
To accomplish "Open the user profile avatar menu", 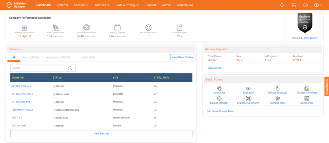I will 318,5.
